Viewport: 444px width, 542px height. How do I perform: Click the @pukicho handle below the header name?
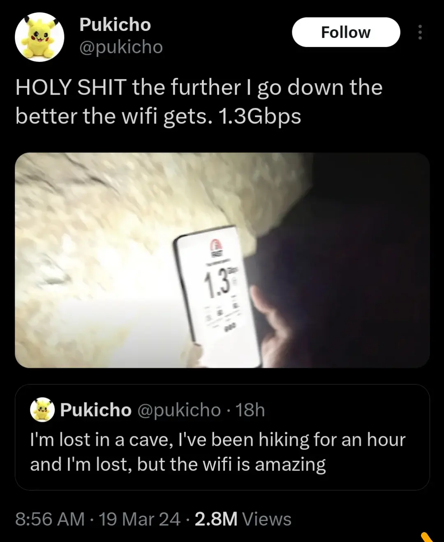click(x=121, y=47)
